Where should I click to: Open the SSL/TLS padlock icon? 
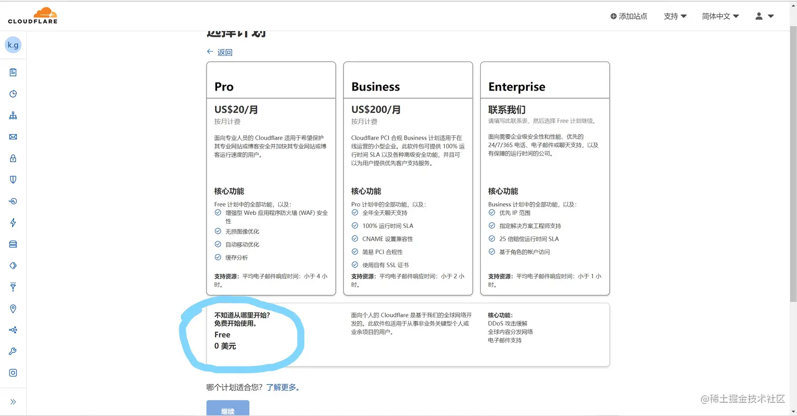point(13,158)
